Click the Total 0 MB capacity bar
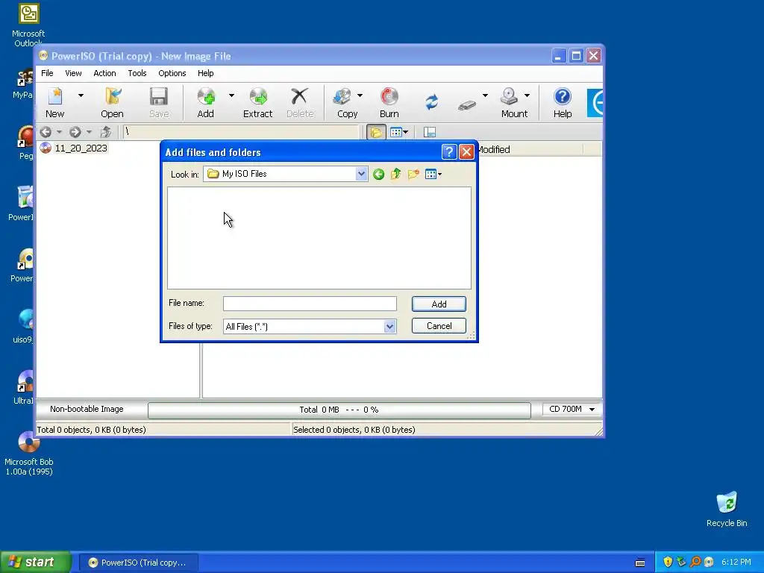This screenshot has height=573, width=764. [x=339, y=410]
